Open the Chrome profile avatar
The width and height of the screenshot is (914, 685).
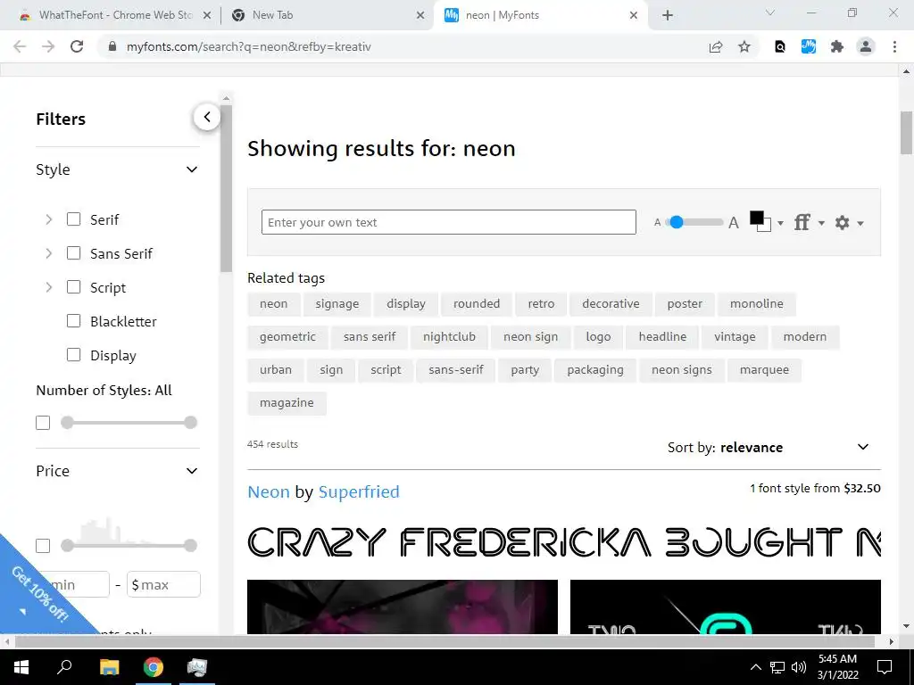[866, 46]
